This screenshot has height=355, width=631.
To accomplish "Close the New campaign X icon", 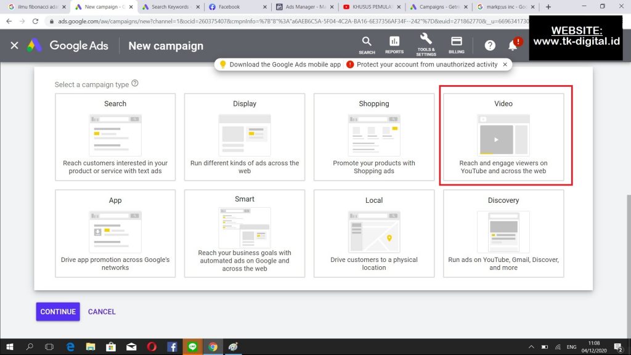I will (x=15, y=46).
